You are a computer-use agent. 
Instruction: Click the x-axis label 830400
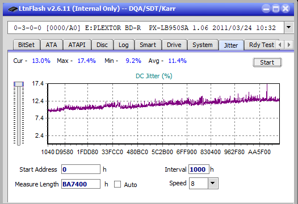(211, 152)
